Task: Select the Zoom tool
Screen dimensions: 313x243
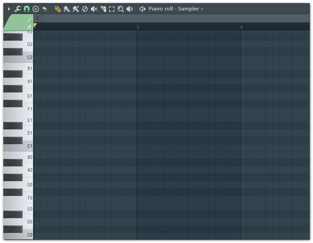Action: 121,9
